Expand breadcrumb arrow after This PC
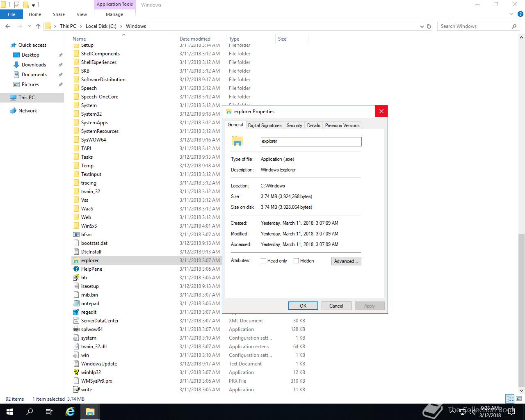The width and height of the screenshot is (525, 420). click(x=81, y=26)
